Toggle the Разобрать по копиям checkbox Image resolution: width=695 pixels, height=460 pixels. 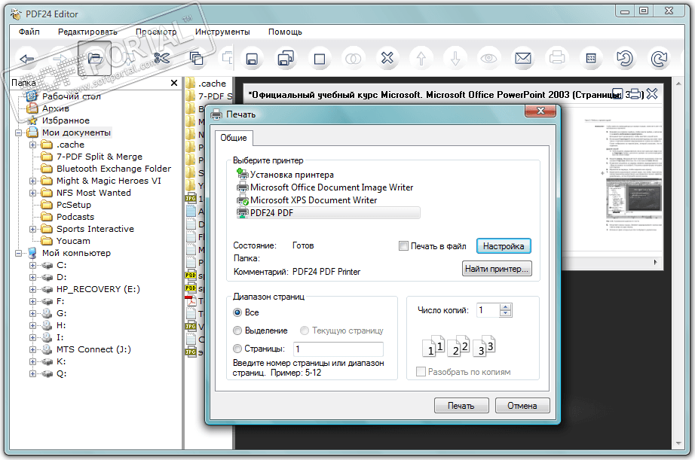421,372
